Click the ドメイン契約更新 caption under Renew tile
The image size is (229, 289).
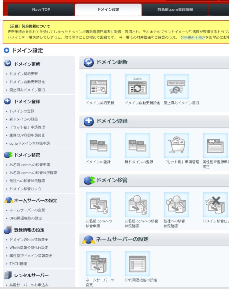(x=100, y=103)
